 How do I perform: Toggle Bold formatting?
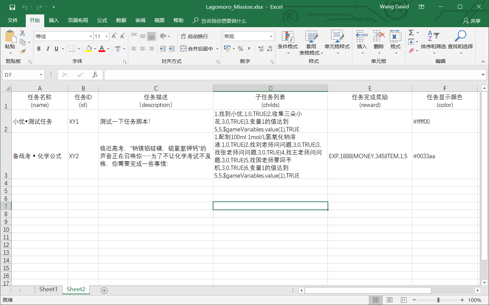coord(39,49)
